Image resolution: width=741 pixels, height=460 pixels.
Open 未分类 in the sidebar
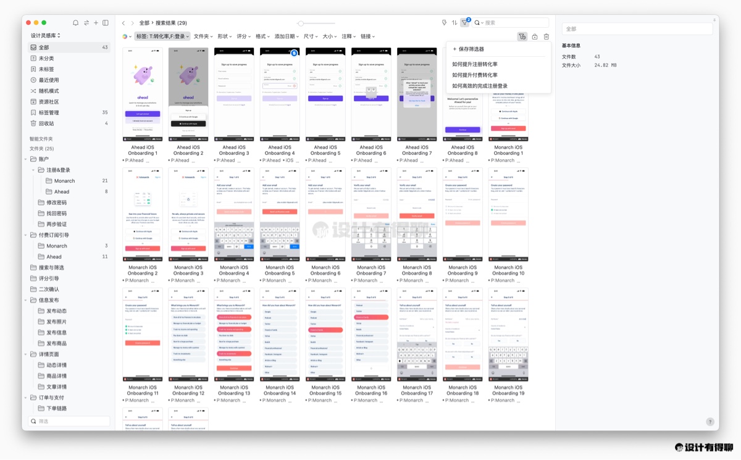[70, 58]
